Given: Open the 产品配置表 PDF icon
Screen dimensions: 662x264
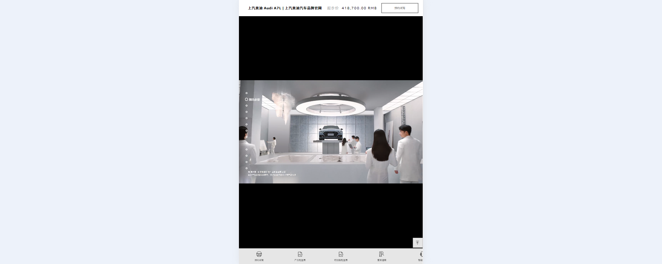Looking at the screenshot, I should coord(300,254).
